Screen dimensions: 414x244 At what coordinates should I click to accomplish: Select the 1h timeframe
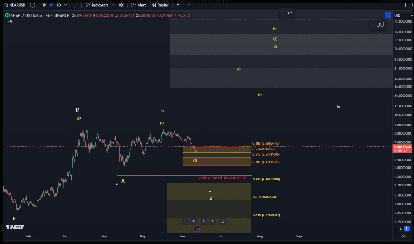click(44, 5)
